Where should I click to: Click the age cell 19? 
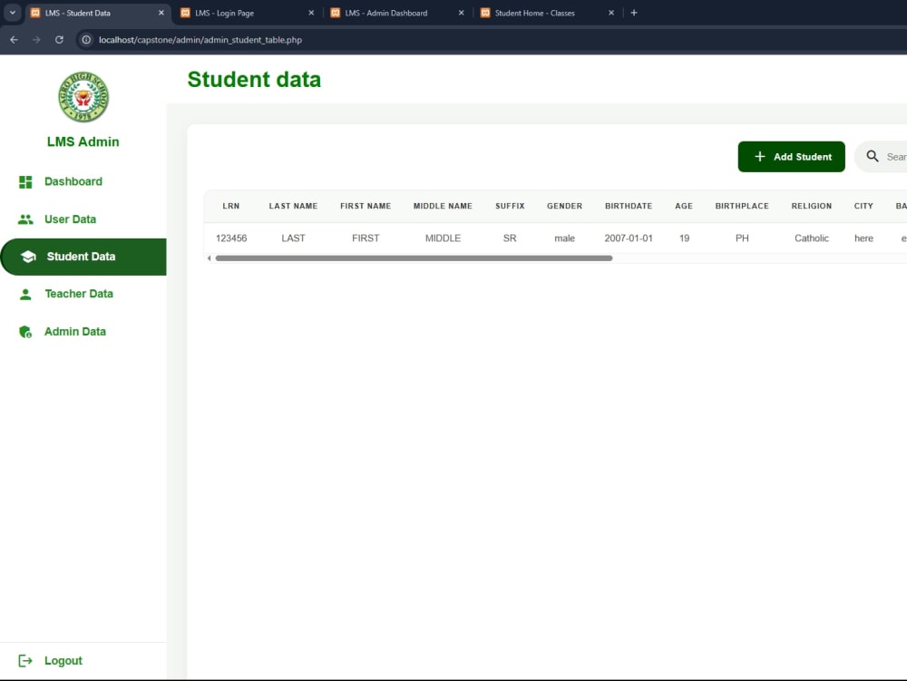[x=684, y=238]
